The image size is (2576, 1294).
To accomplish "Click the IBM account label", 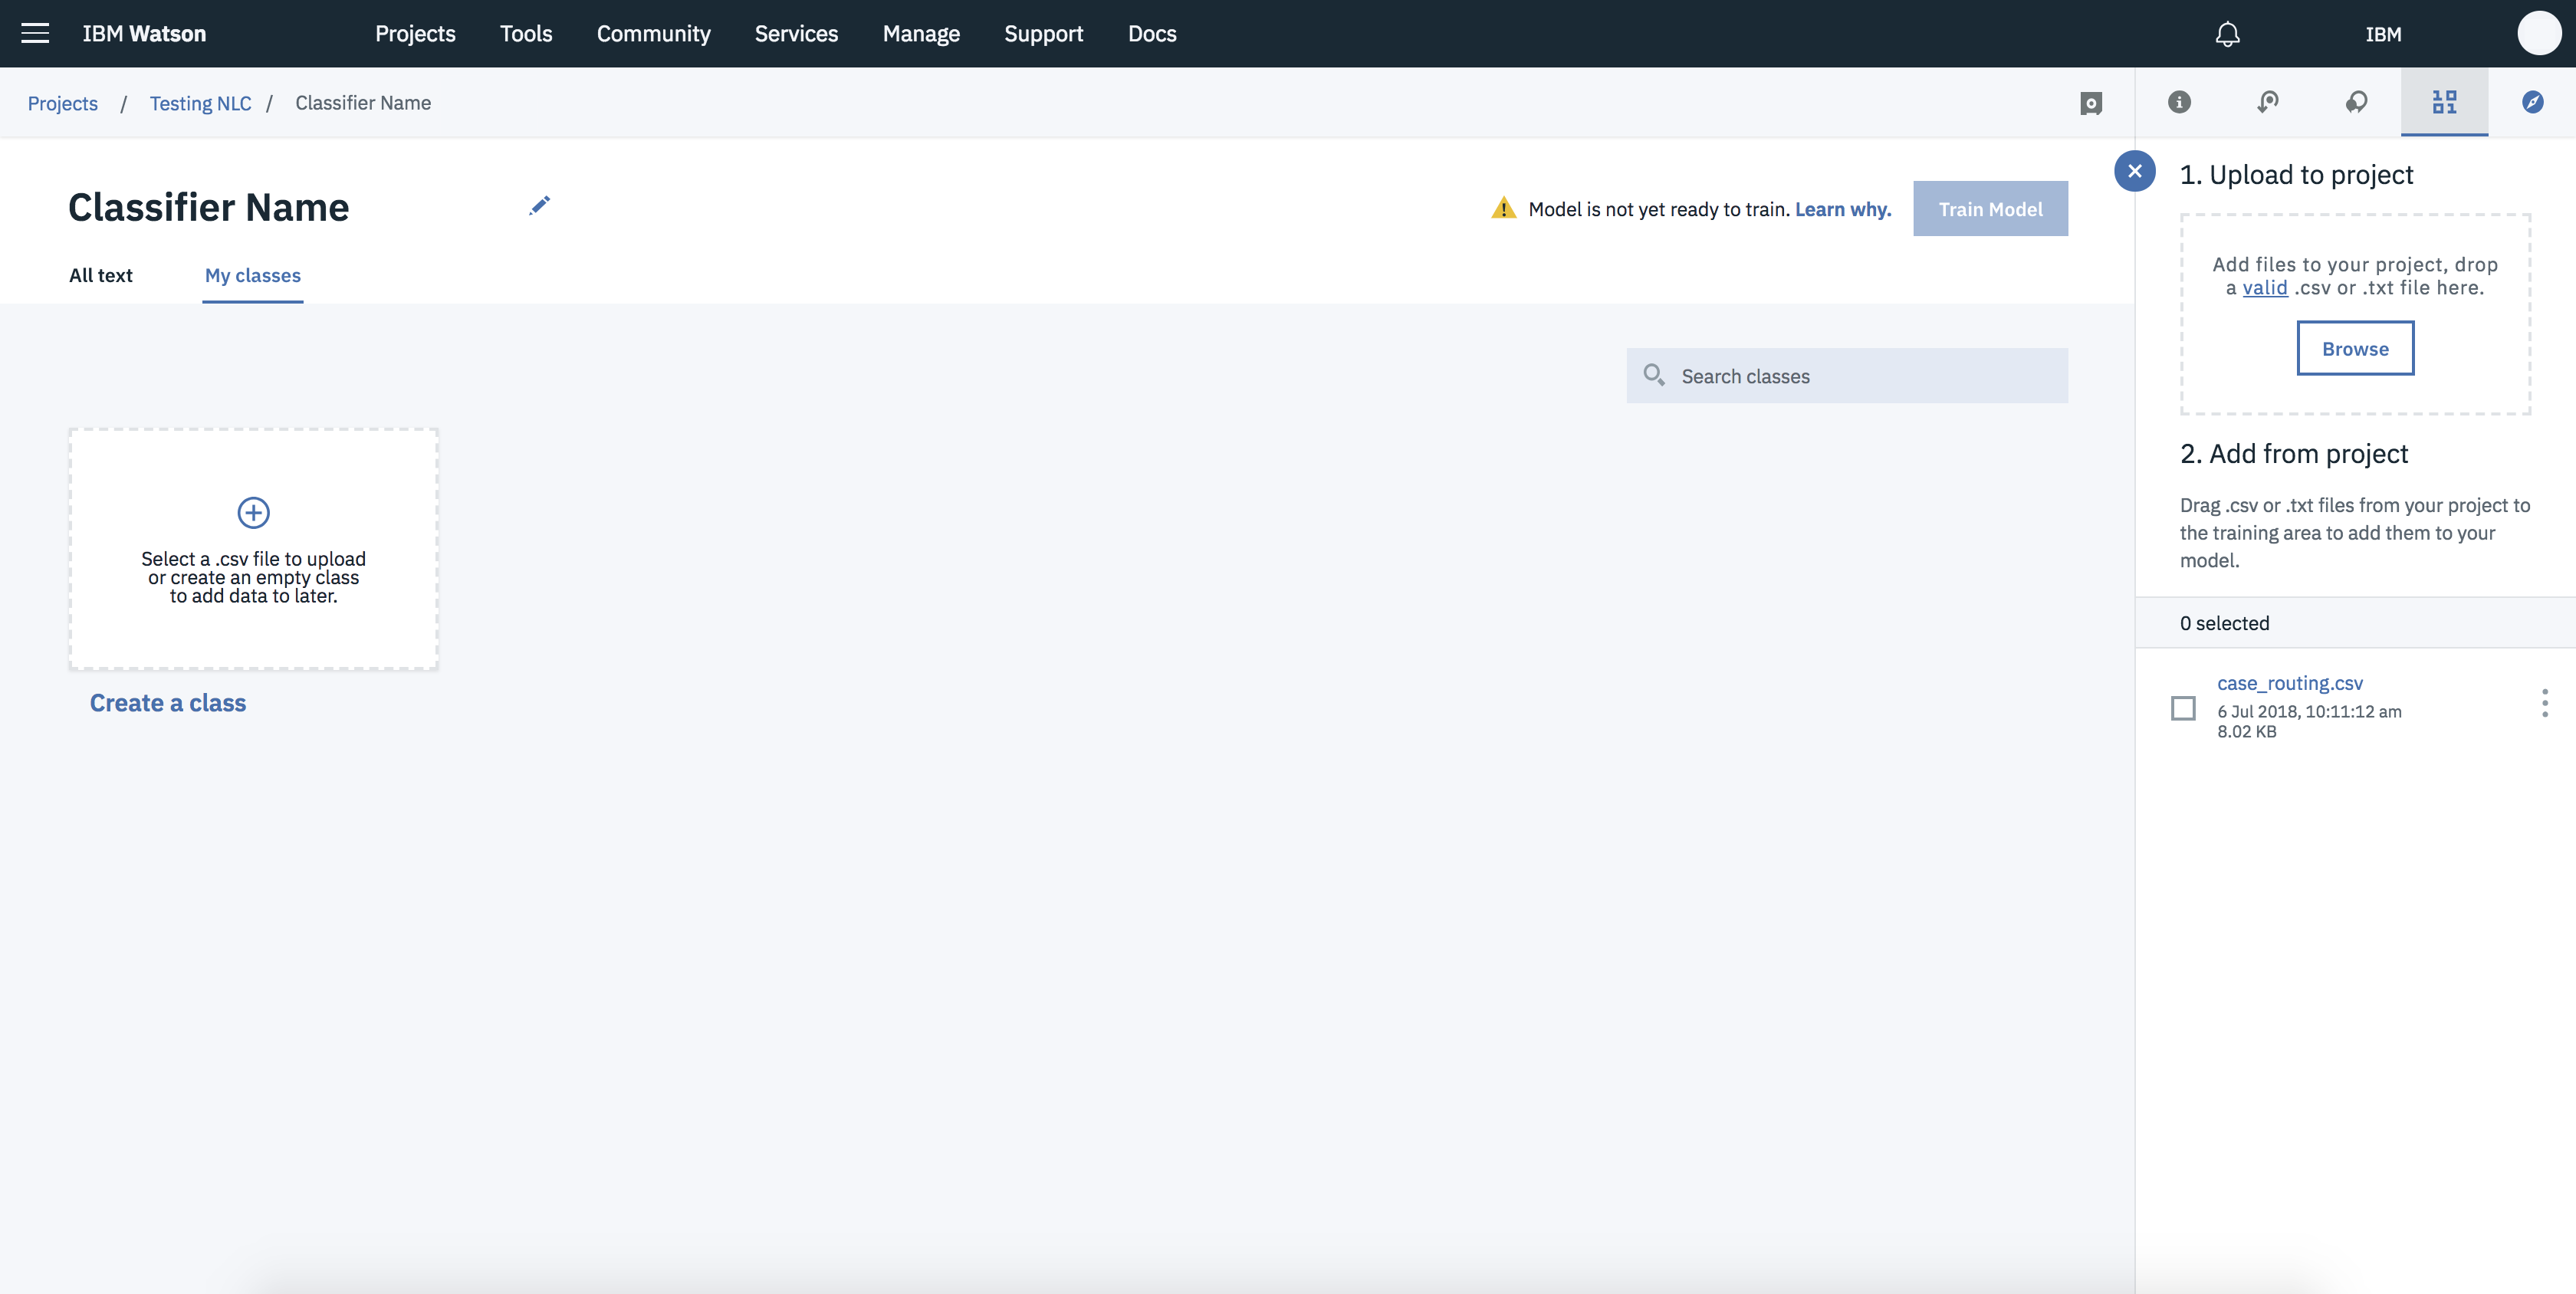I will tap(2383, 34).
